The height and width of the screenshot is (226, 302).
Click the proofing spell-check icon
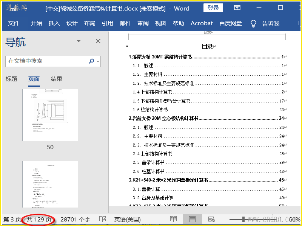[102, 219]
